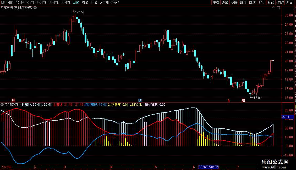Click the window layout icon above chart

tap(278, 8)
